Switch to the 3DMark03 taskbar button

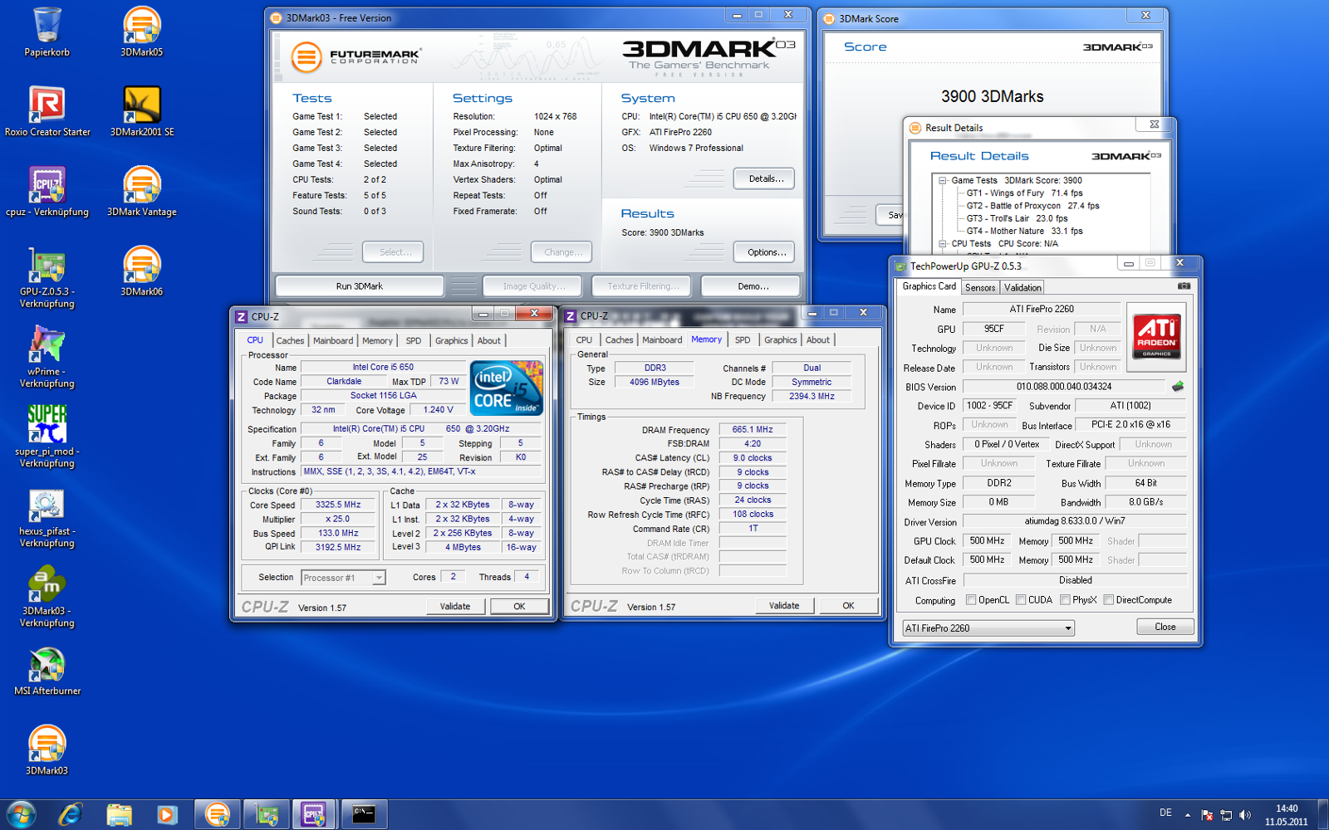(x=218, y=815)
